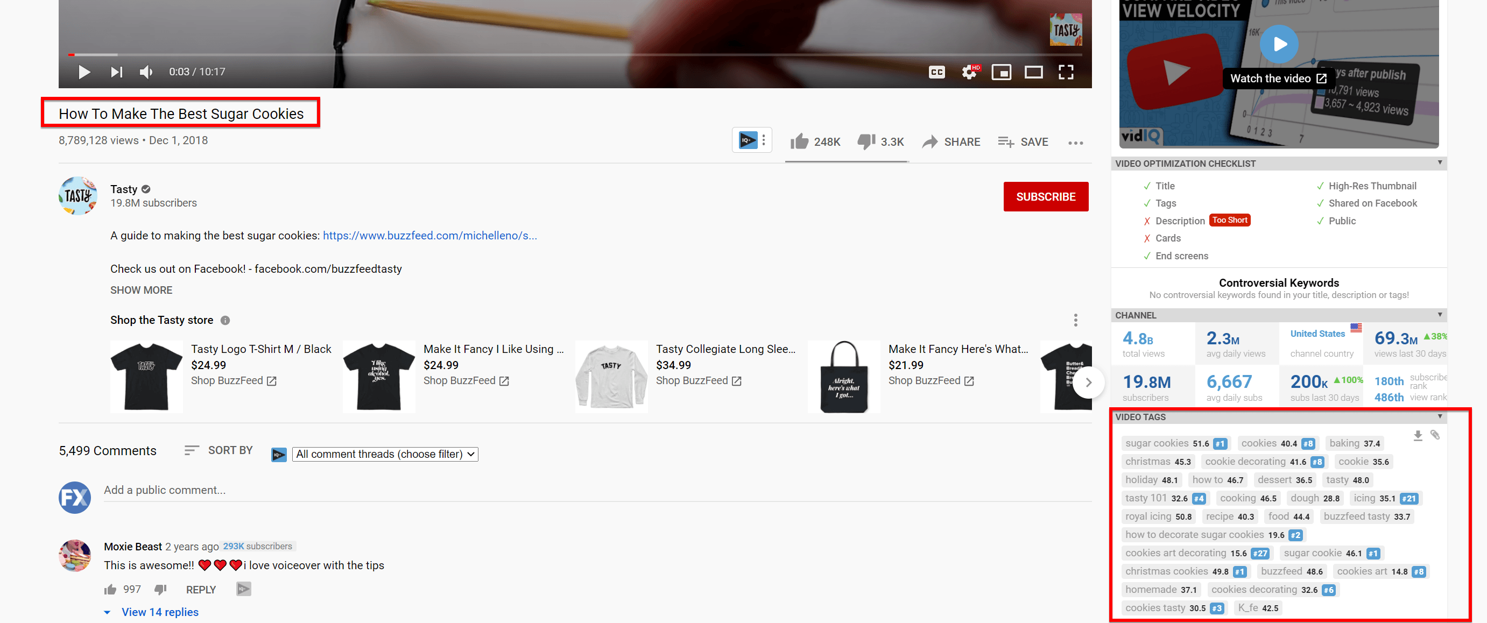Open the BuzzFeed recipe link
This screenshot has height=623, width=1487.
pos(428,235)
